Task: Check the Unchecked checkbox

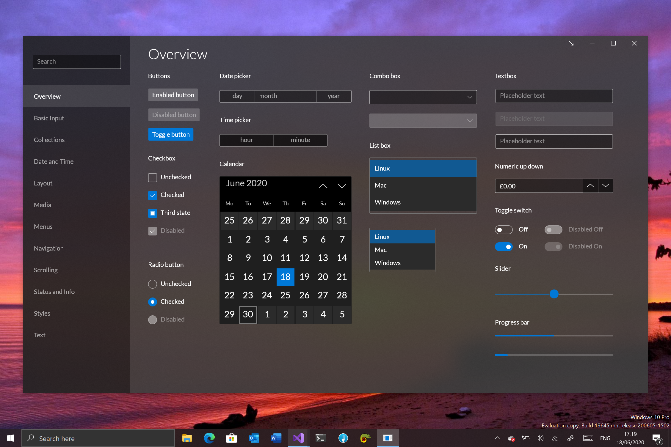Action: click(152, 177)
